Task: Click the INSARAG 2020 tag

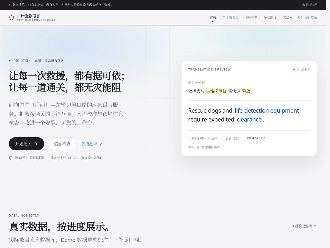Action: click(x=256, y=138)
